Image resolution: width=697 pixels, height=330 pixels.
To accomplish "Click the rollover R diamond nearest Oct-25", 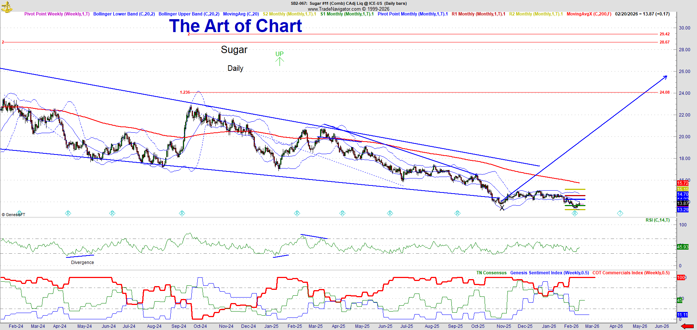I will tap(457, 213).
